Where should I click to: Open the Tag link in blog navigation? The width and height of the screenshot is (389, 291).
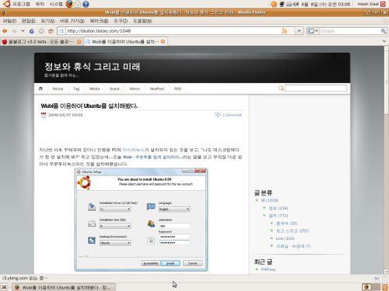coord(76,88)
